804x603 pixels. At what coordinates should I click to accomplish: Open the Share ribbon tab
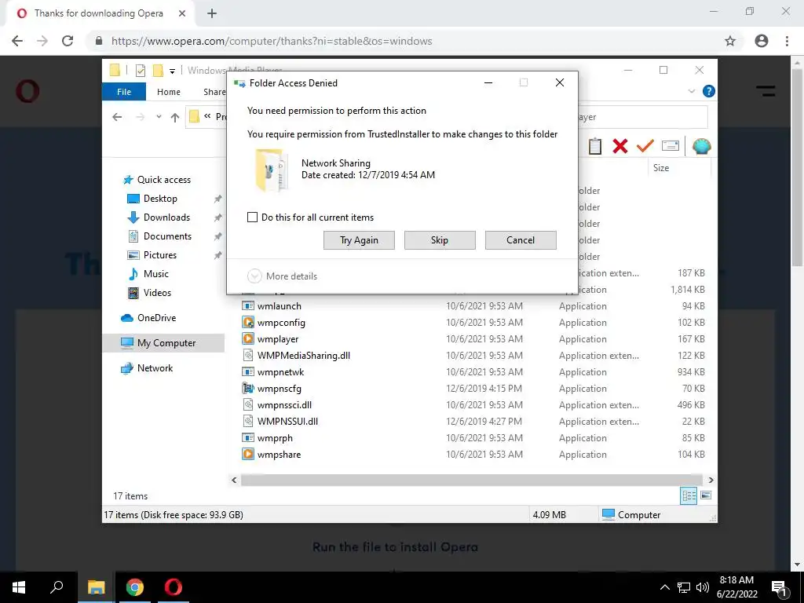click(x=214, y=92)
